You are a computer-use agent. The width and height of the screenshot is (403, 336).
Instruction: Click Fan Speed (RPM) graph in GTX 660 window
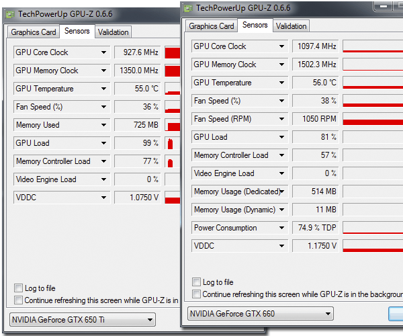(x=373, y=119)
